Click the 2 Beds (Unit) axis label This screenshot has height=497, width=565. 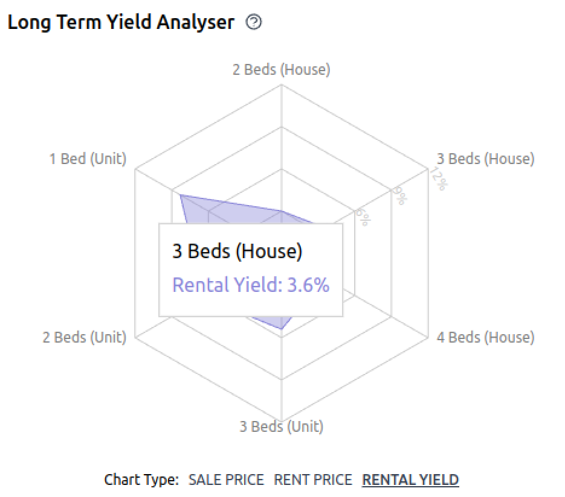pyautogui.click(x=85, y=337)
